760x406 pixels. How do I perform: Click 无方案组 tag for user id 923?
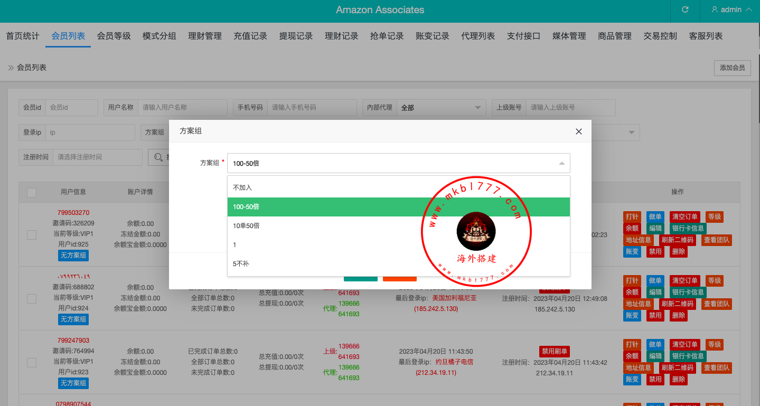pos(73,383)
